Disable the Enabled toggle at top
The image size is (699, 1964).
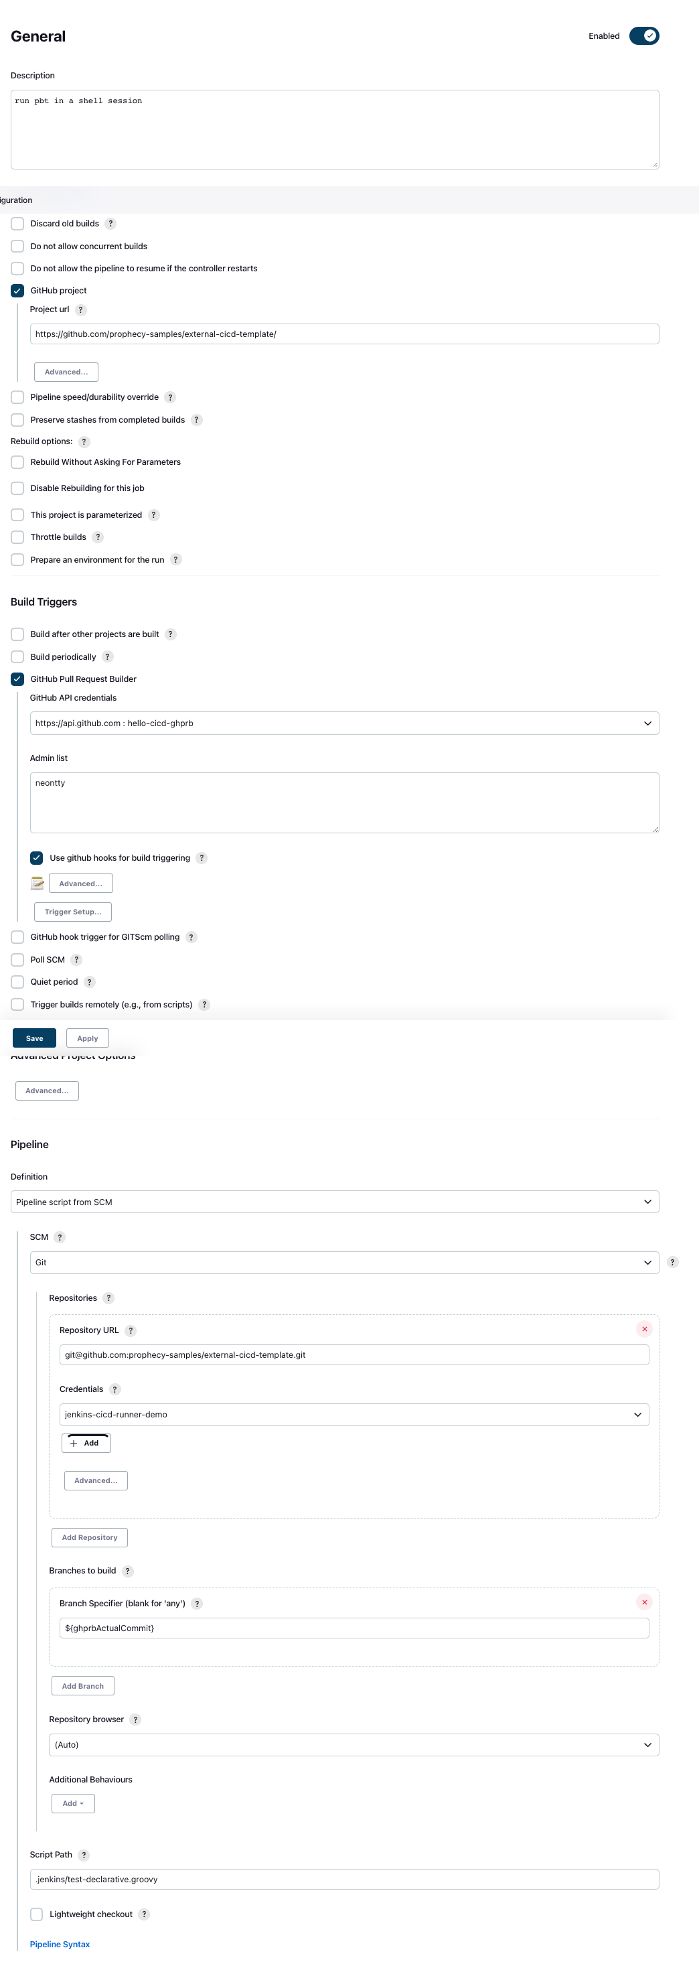click(x=643, y=35)
